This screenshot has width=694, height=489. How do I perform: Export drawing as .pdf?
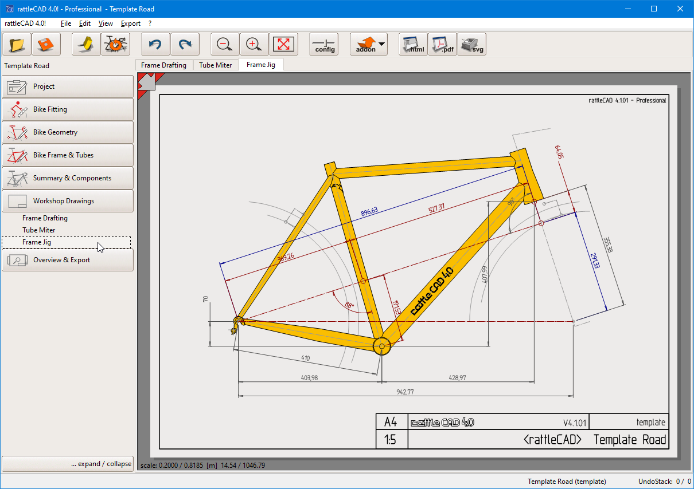[x=442, y=44]
